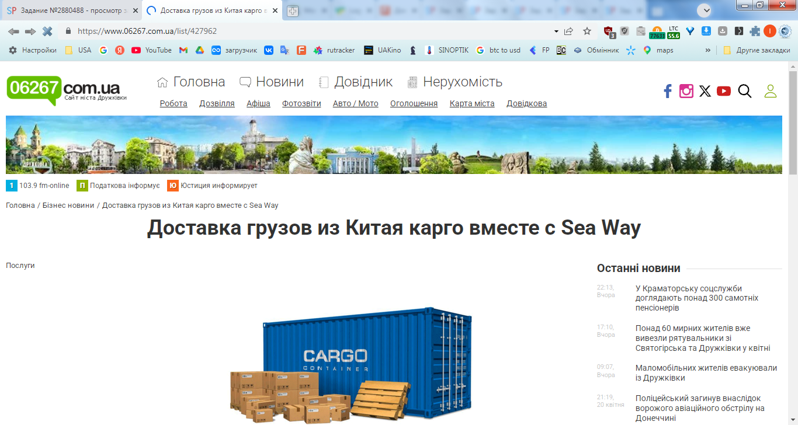
Task: Open the LTC price ticker extension
Action: click(674, 32)
